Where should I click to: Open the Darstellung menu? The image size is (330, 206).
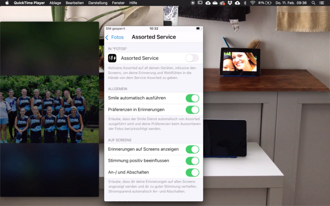tap(98, 3)
